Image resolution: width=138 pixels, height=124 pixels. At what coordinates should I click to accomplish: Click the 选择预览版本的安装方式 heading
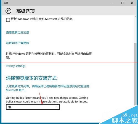pyautogui.click(x=32, y=78)
